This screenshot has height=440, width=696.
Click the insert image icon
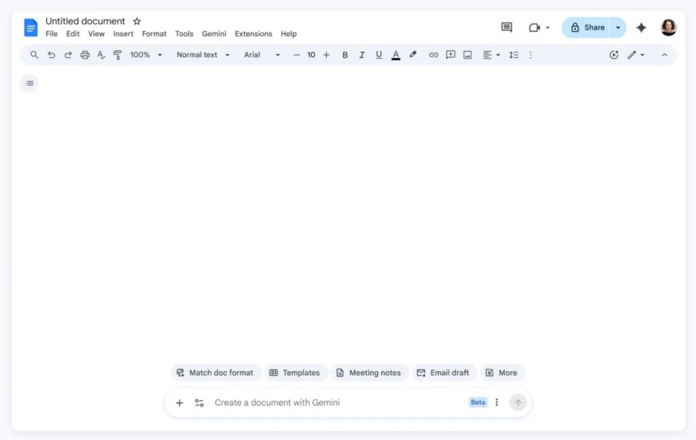(x=467, y=55)
